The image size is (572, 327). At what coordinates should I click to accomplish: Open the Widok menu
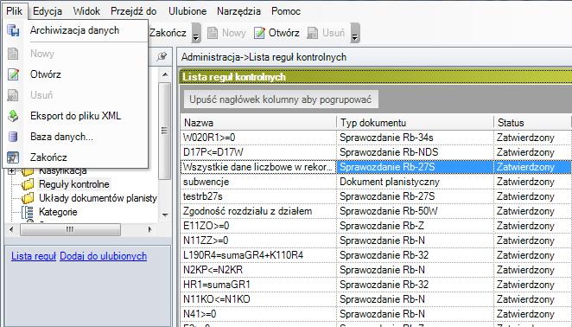click(x=86, y=11)
